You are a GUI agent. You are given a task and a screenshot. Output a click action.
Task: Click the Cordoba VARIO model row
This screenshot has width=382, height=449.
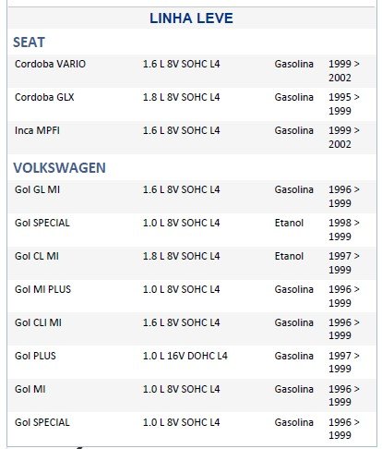pyautogui.click(x=192, y=71)
